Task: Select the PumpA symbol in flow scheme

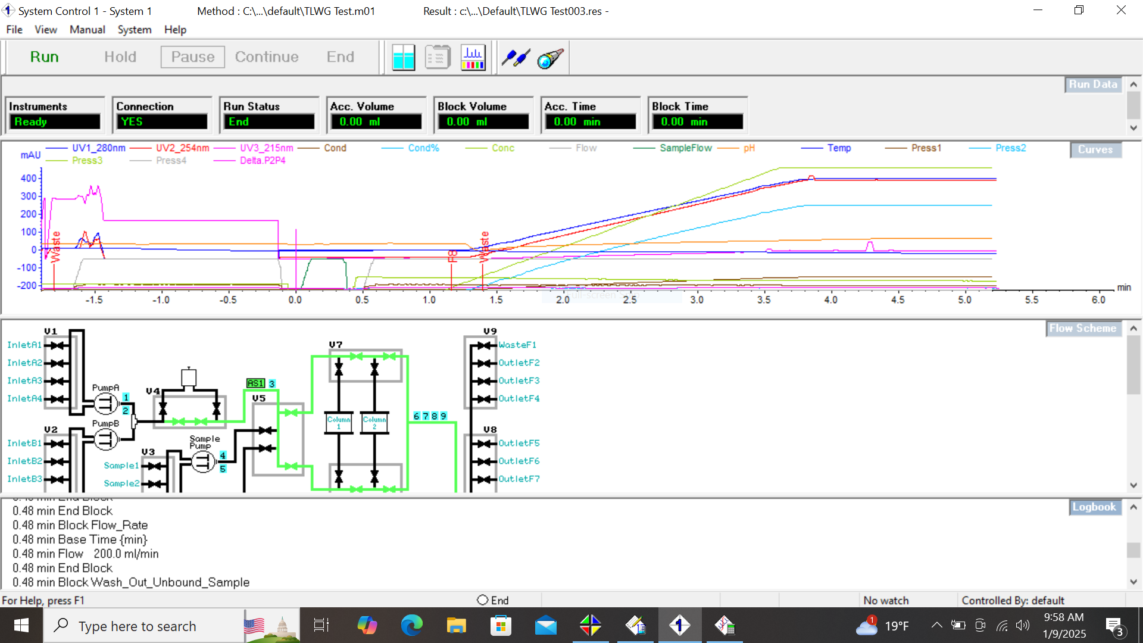Action: coord(106,404)
